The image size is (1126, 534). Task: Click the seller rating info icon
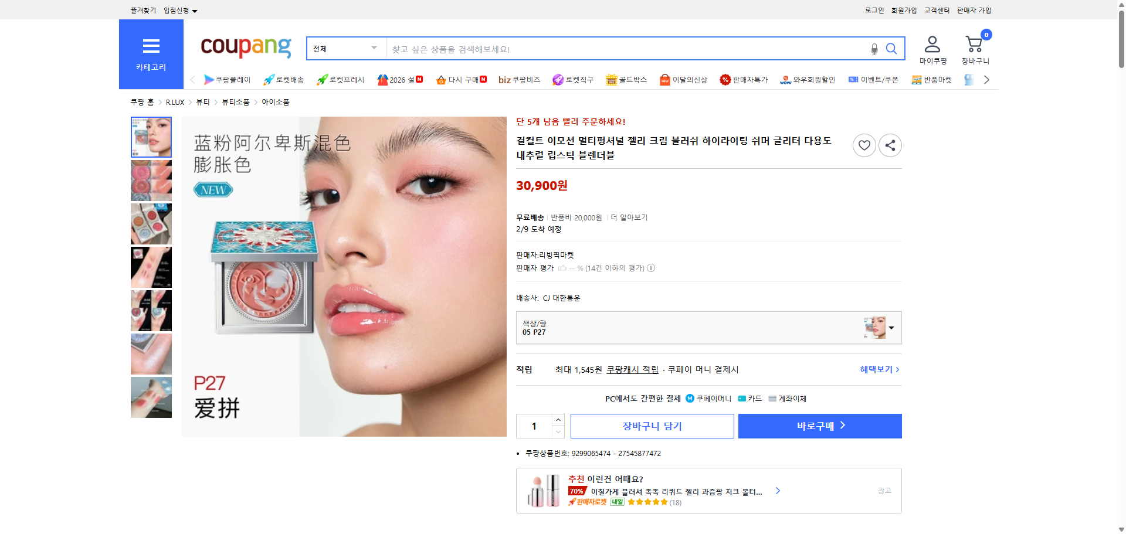(x=651, y=268)
